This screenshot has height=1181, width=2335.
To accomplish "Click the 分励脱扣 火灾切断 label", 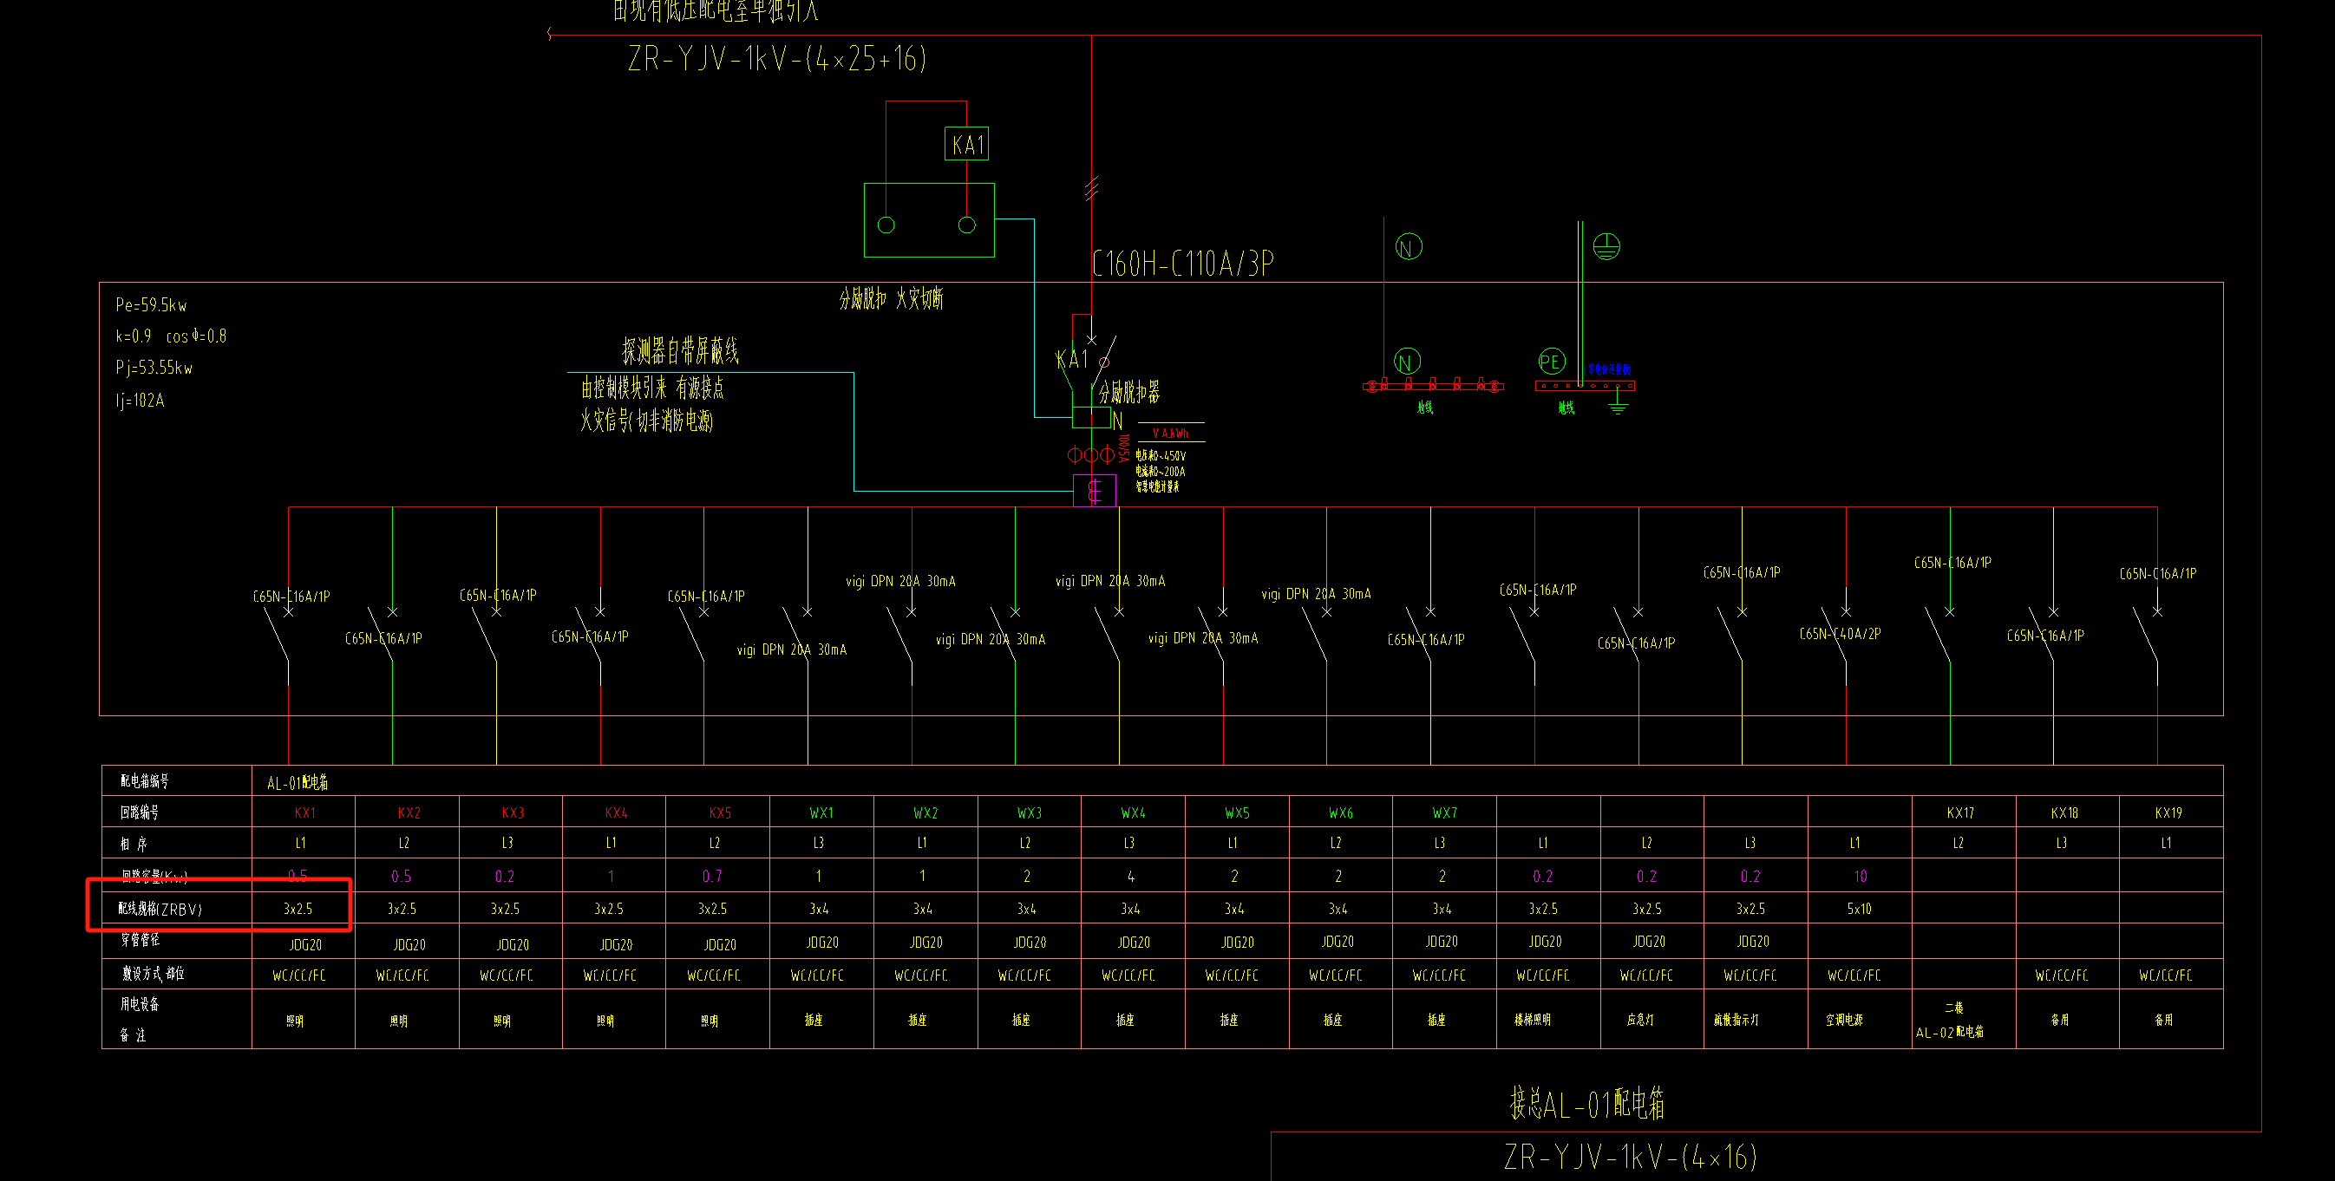I will pyautogui.click(x=891, y=298).
